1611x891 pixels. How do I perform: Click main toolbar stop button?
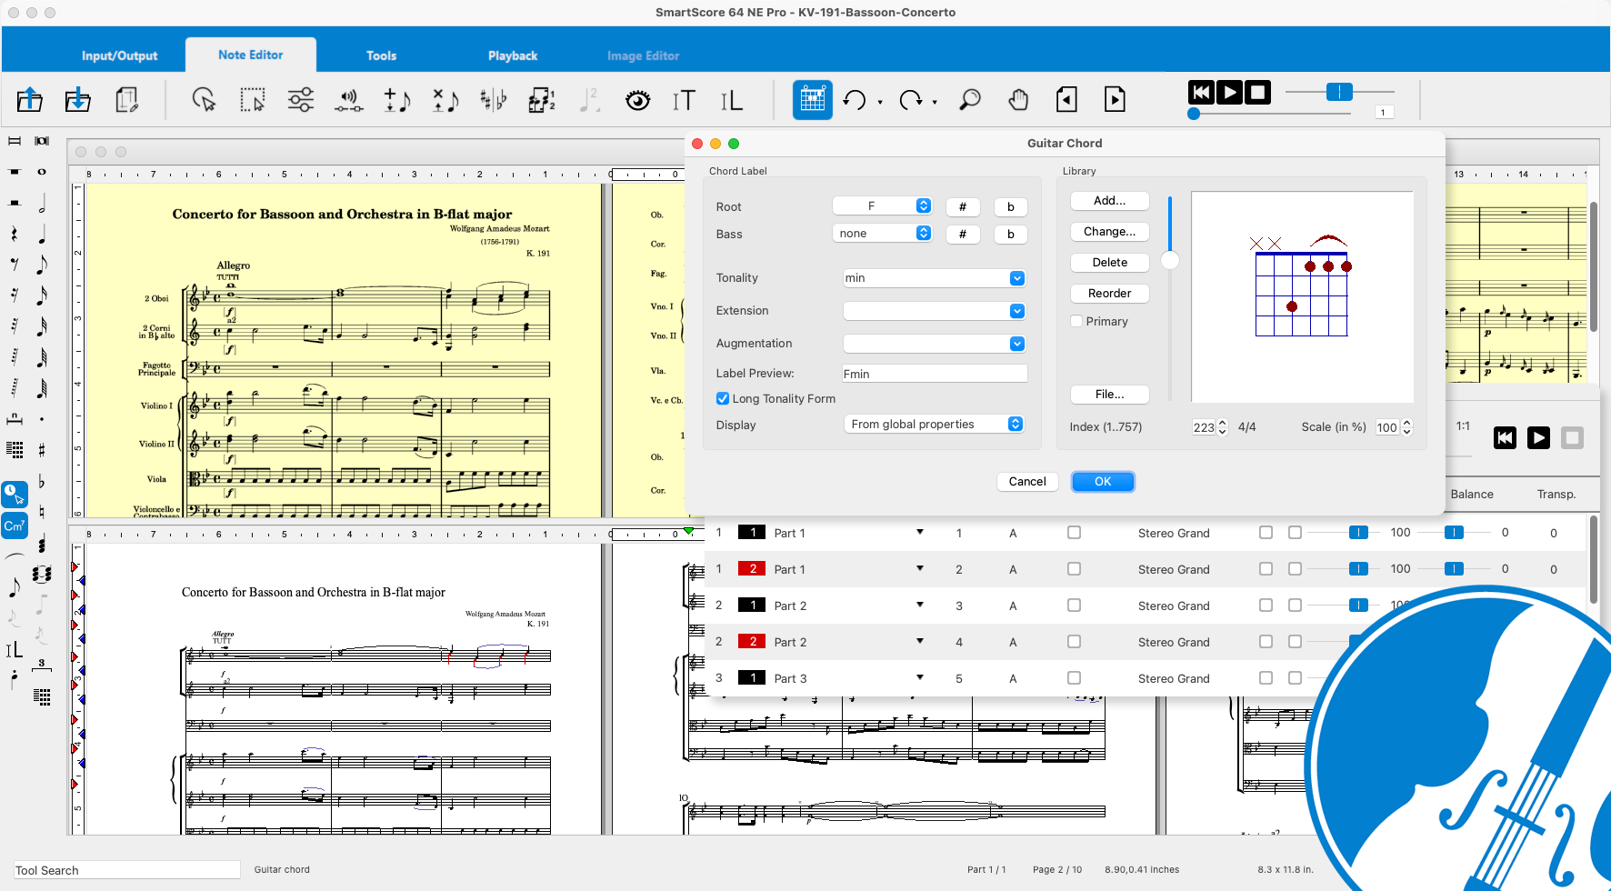(1257, 92)
